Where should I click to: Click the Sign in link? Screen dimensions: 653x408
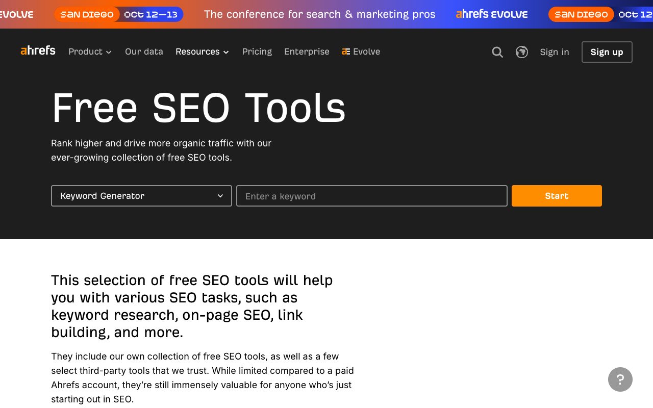(555, 52)
